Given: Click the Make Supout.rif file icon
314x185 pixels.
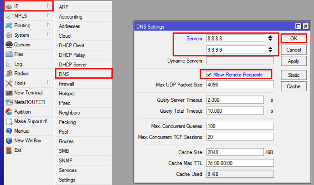Looking at the screenshot, I should point(9,121).
